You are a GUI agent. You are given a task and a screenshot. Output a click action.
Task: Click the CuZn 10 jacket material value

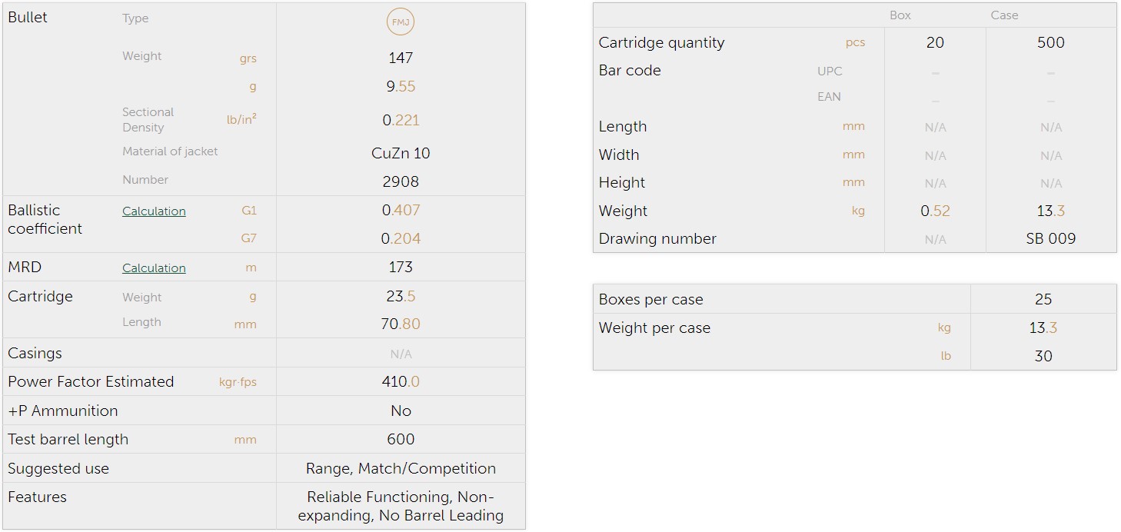401,153
